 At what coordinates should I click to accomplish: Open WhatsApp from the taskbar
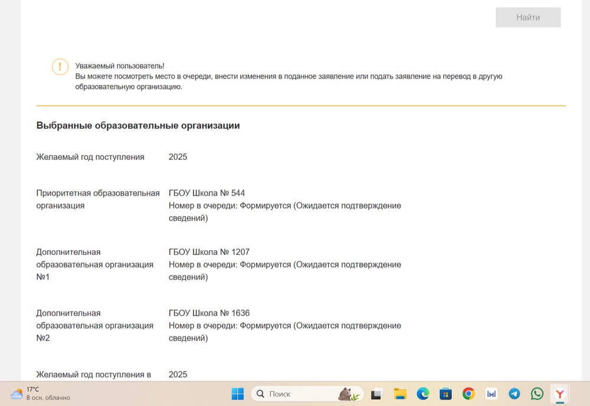click(x=537, y=393)
